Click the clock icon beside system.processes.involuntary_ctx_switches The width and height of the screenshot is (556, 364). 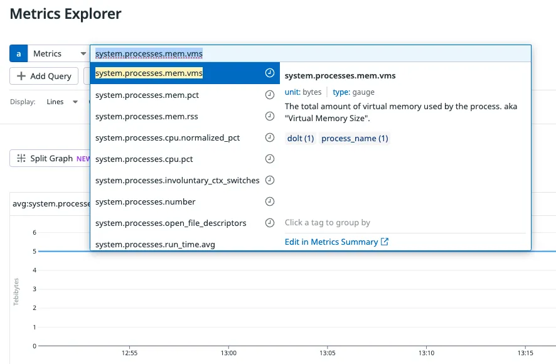click(x=270, y=180)
